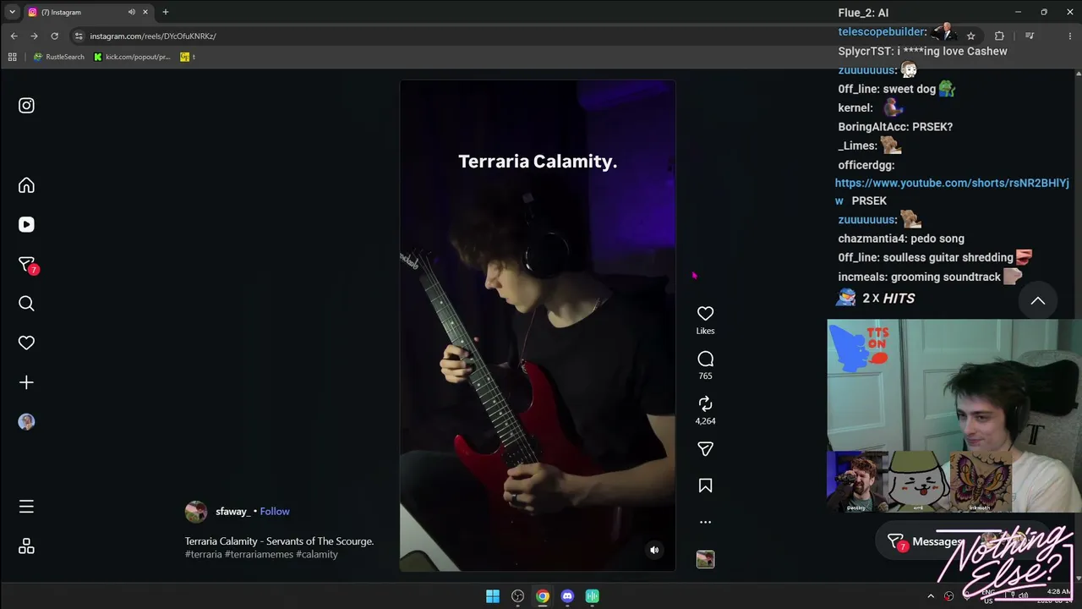Image resolution: width=1082 pixels, height=609 pixels.
Task: Go to the Home feed icon
Action: click(26, 185)
